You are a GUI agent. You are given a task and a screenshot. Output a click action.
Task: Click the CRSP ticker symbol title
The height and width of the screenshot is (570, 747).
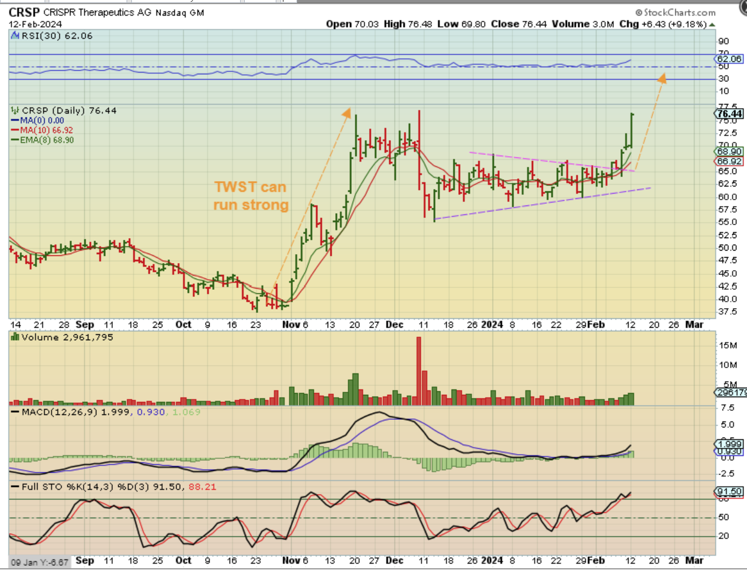tap(24, 12)
